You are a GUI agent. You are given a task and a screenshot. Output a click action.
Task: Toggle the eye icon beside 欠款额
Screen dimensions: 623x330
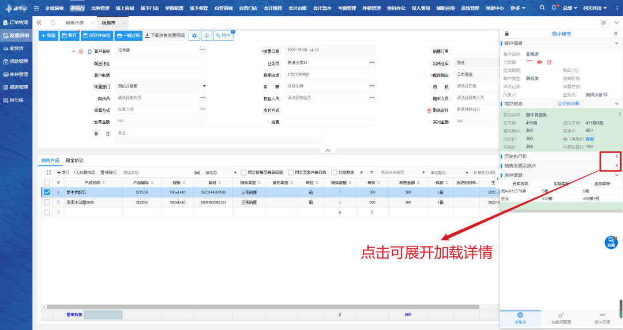click(x=539, y=62)
